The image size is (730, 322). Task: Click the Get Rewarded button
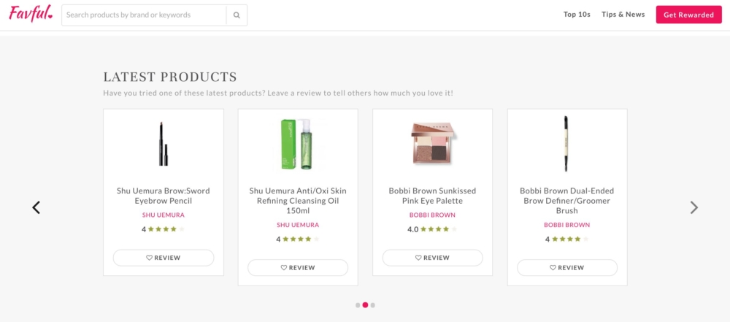[688, 15]
